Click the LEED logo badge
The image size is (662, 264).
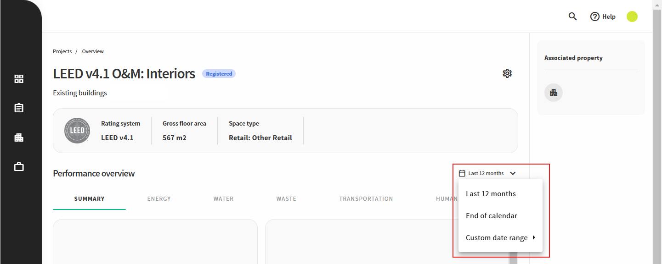[77, 130]
